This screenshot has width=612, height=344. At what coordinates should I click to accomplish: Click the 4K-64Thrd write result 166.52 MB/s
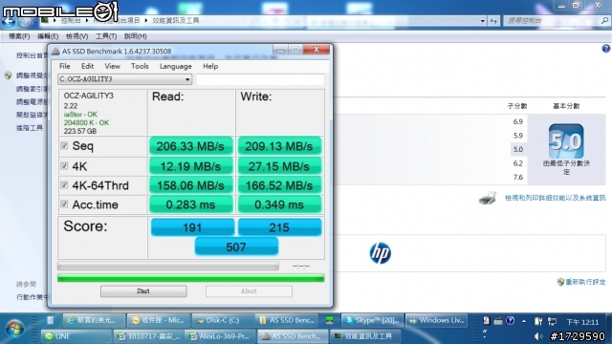click(279, 185)
